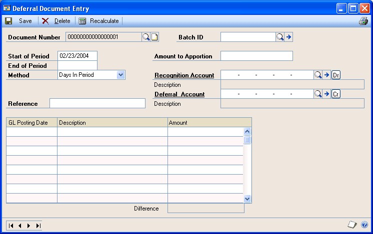The width and height of the screenshot is (373, 234).
Task: Open the Recognition Account link label
Action: pos(184,75)
